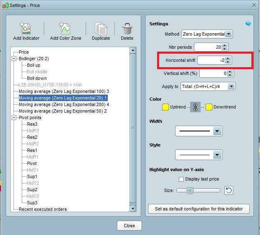Screen dimensions: 260x235
Task: Open the Apply to dropdown
Action: click(x=231, y=86)
